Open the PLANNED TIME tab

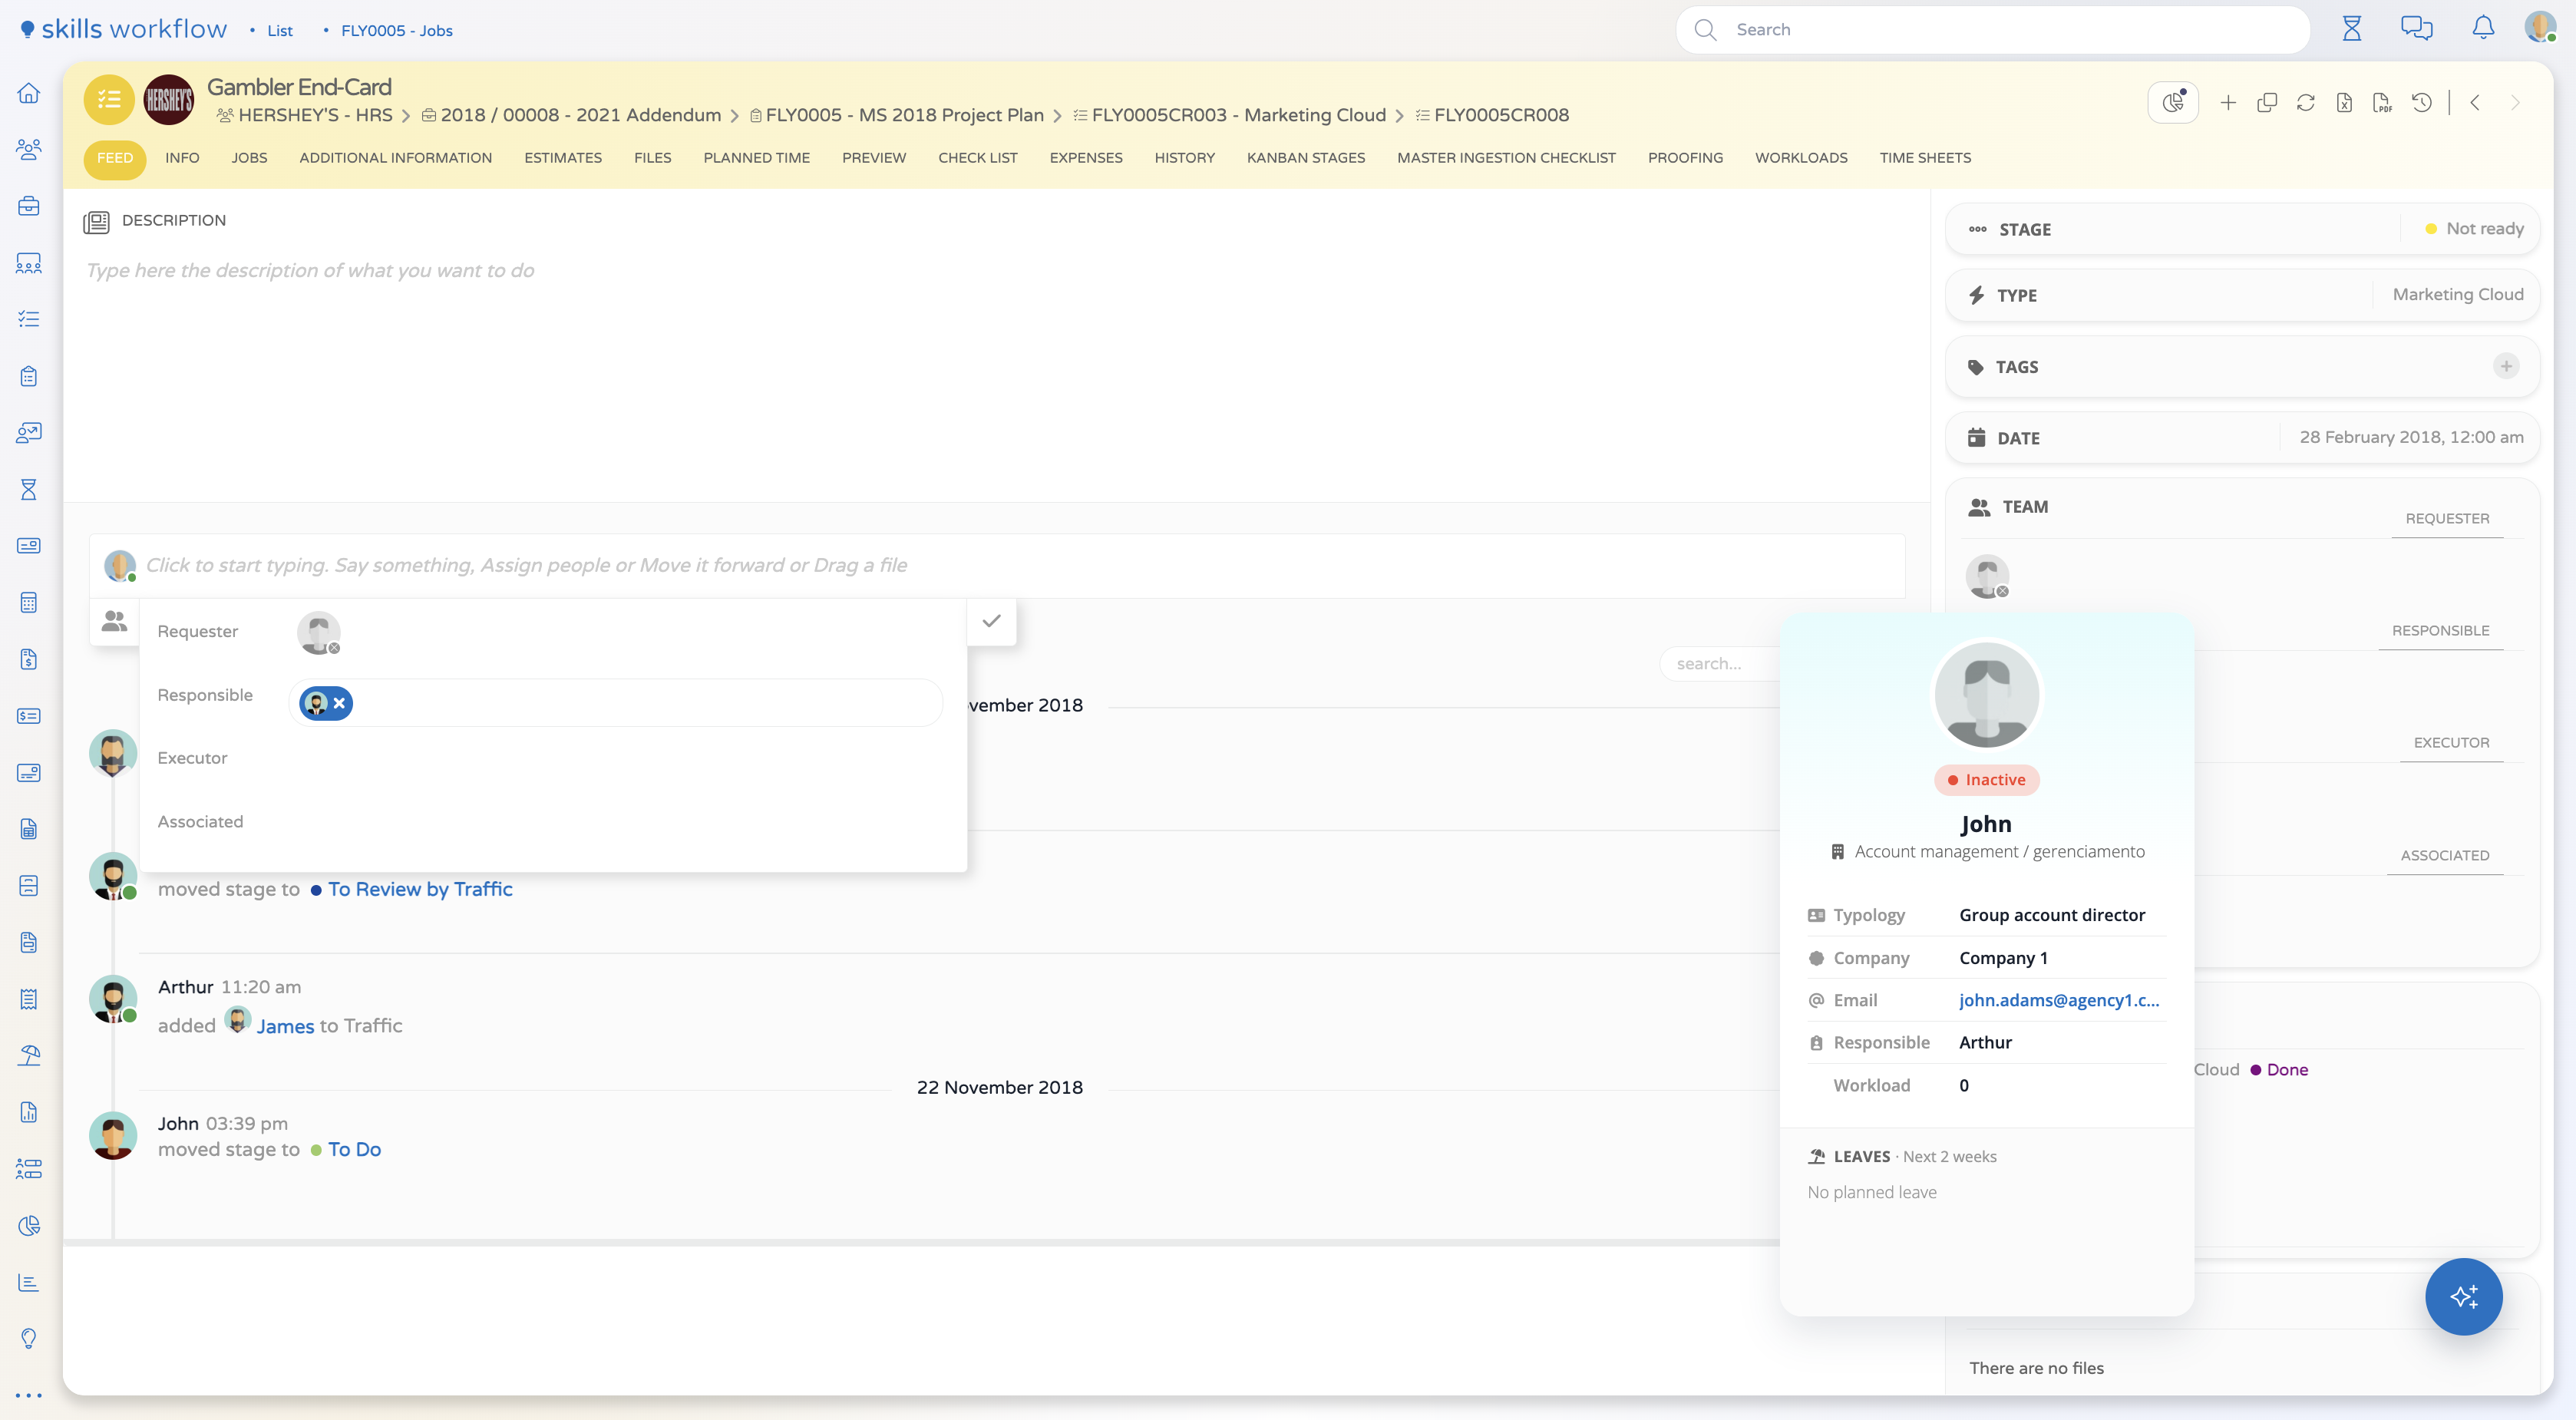point(756,158)
